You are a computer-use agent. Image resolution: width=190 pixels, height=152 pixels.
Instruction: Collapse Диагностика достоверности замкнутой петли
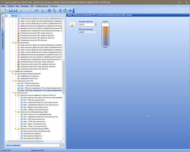15,95
